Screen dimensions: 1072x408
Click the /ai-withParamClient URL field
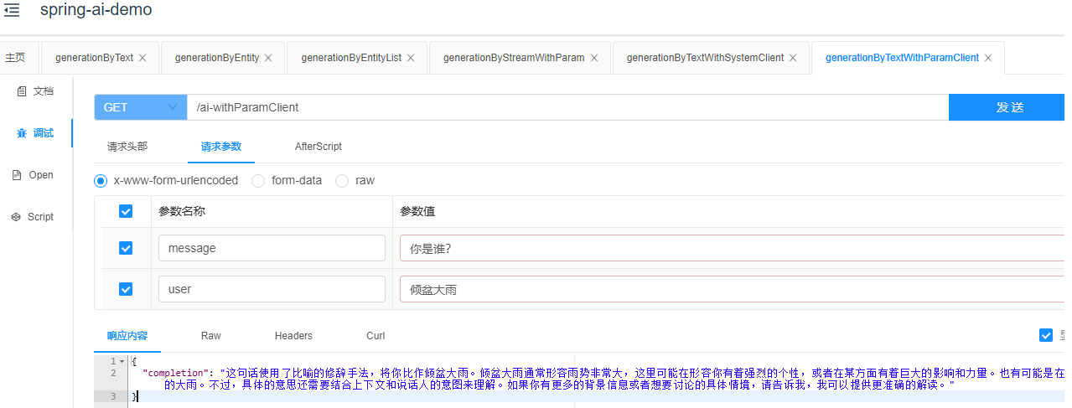pos(567,107)
